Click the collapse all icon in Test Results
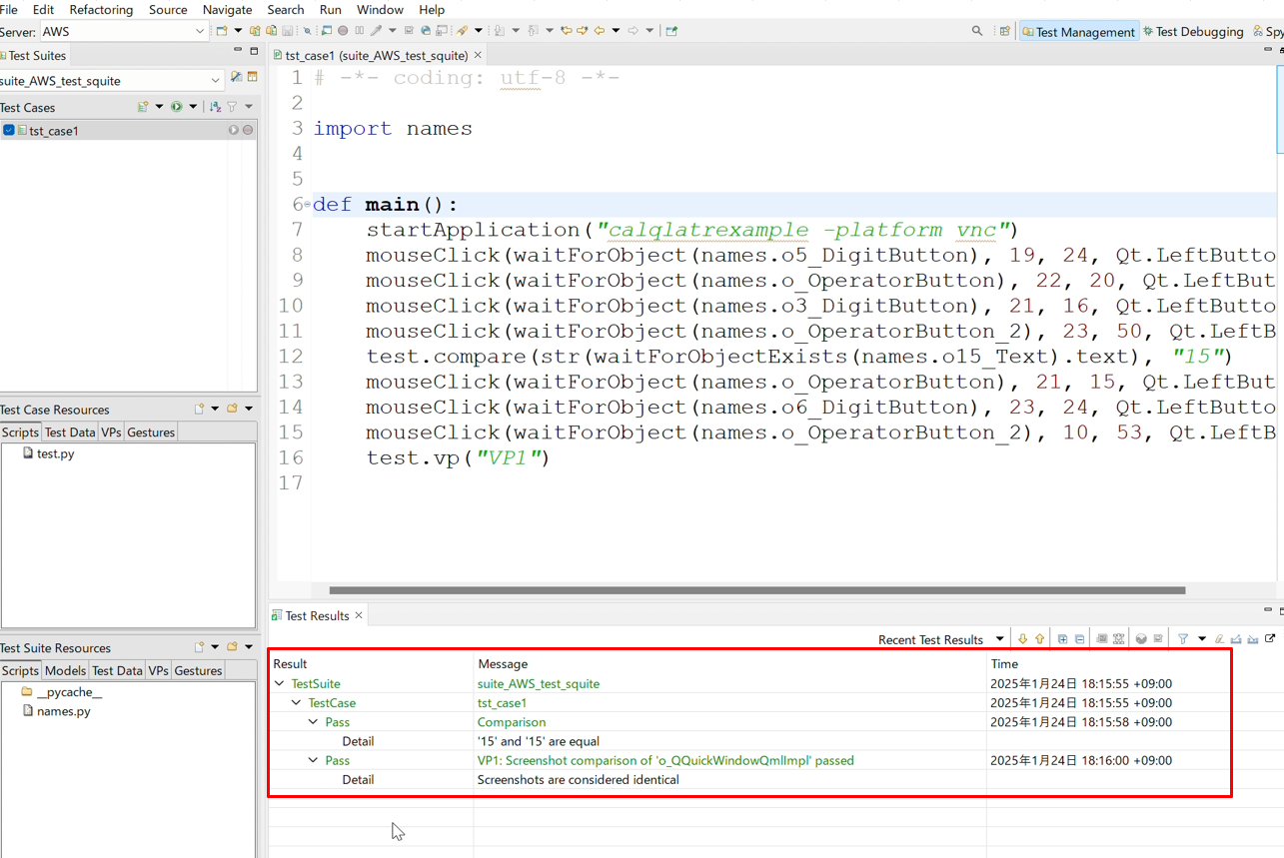Viewport: 1284px width, 858px height. (x=1080, y=639)
